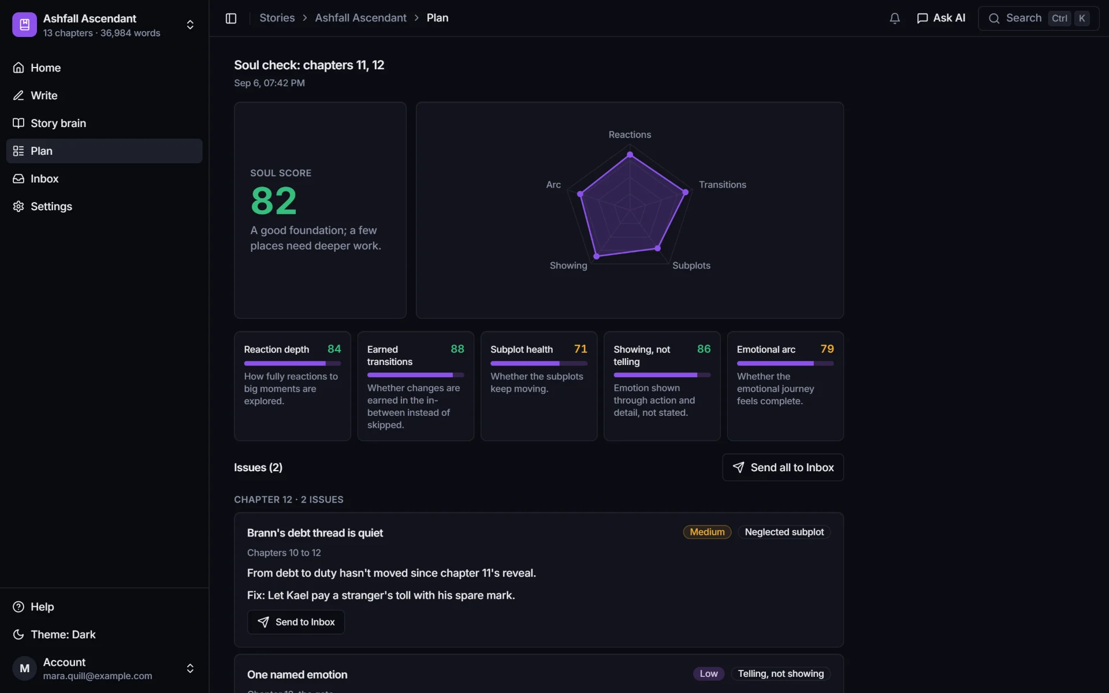
Task: Click the purple Ashfall Ascendant story icon
Action: tap(24, 25)
